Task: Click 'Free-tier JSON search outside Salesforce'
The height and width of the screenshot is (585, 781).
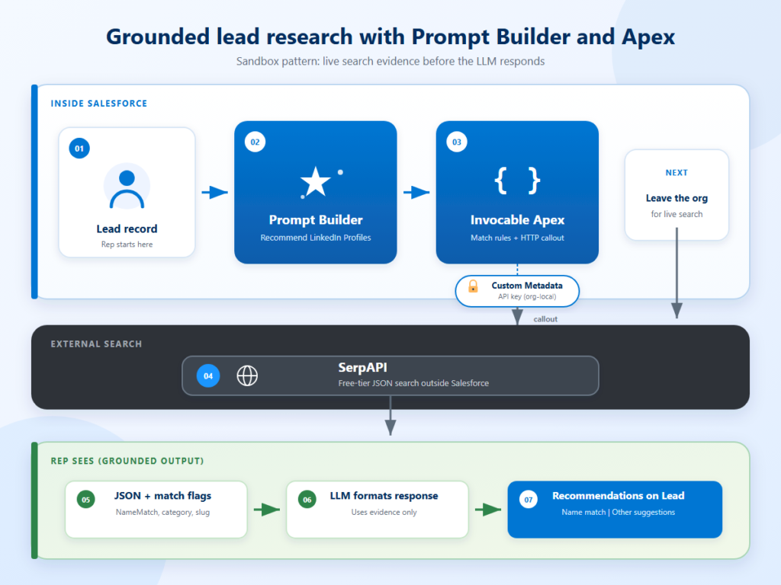Action: [x=413, y=383]
